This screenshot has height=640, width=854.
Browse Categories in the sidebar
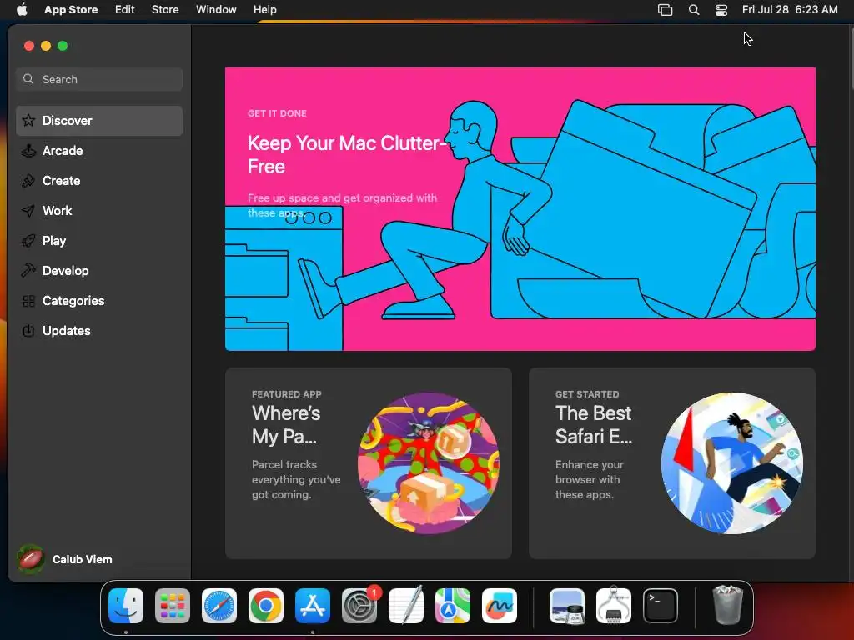coord(99,300)
